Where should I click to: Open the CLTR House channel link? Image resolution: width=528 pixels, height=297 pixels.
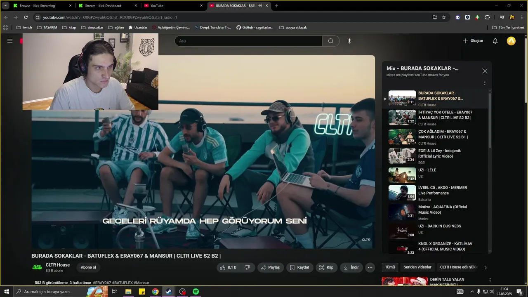point(58,265)
